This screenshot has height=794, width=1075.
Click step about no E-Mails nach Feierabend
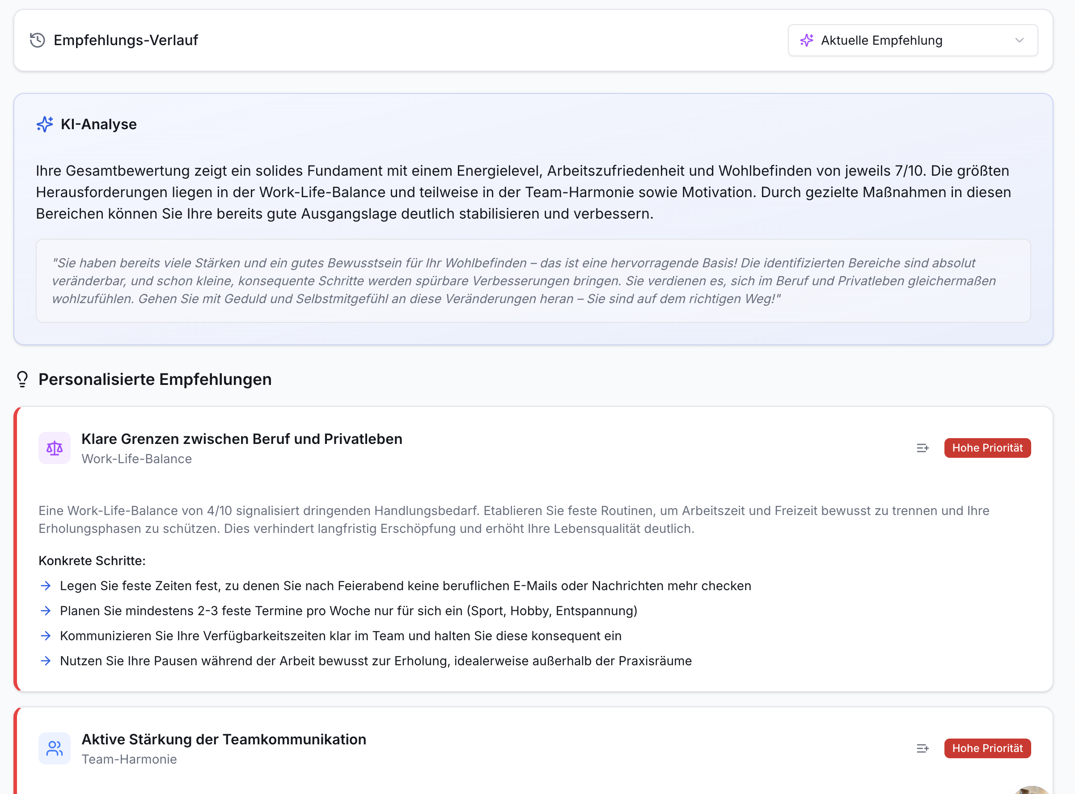click(x=405, y=586)
